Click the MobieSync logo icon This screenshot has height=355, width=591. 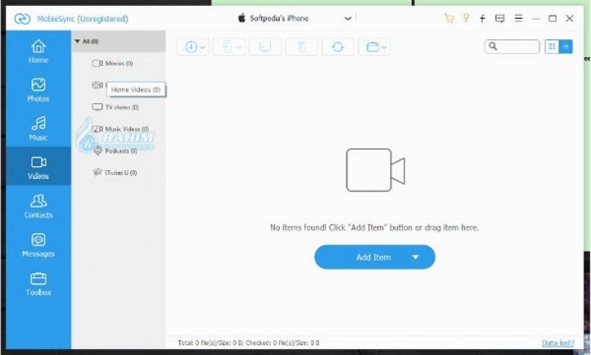(22, 19)
